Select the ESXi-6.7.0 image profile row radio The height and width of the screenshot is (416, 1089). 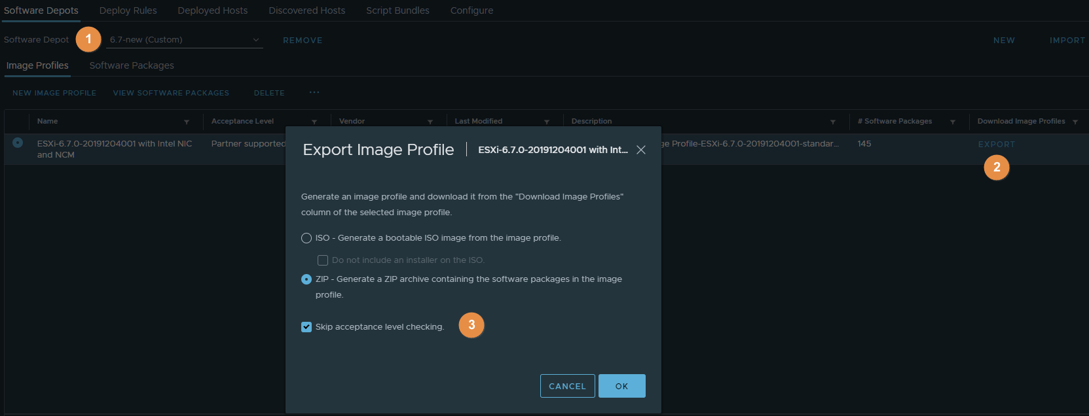tap(18, 143)
